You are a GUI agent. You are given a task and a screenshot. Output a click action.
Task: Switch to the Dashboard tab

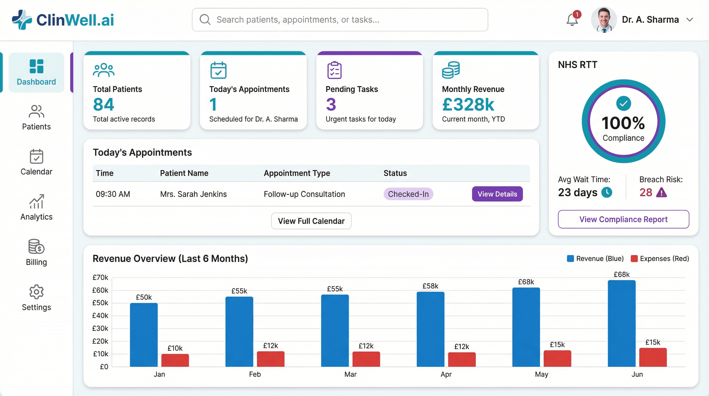[36, 72]
